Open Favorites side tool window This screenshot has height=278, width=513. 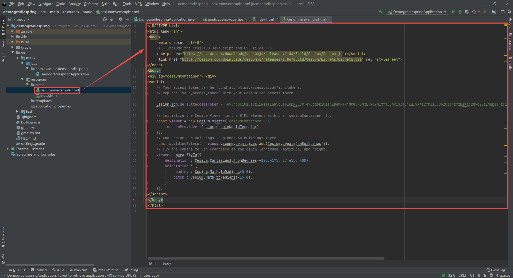pyautogui.click(x=3, y=237)
